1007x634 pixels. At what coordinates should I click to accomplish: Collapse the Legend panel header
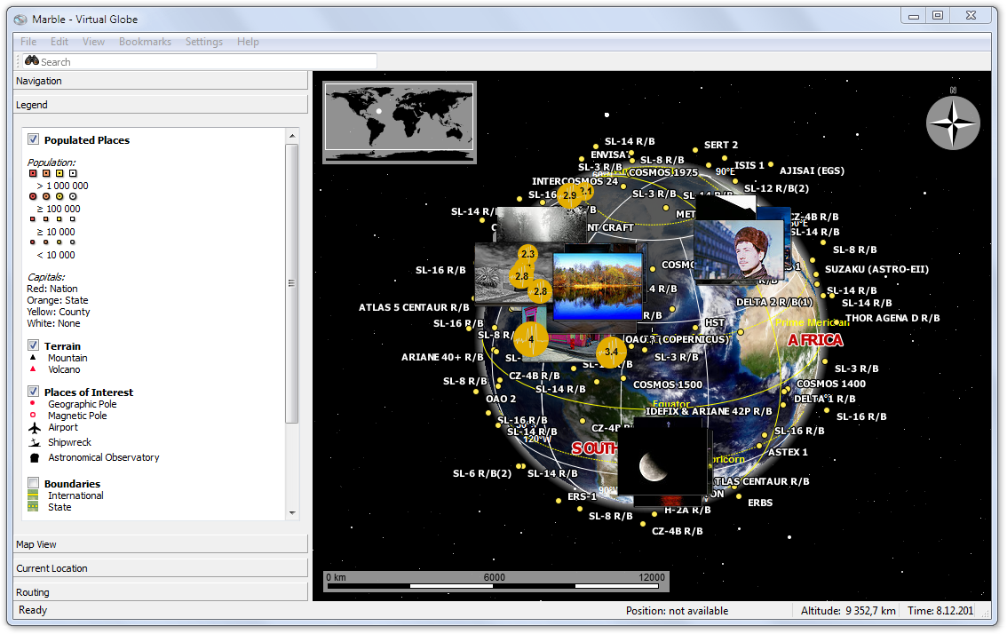[x=161, y=105]
